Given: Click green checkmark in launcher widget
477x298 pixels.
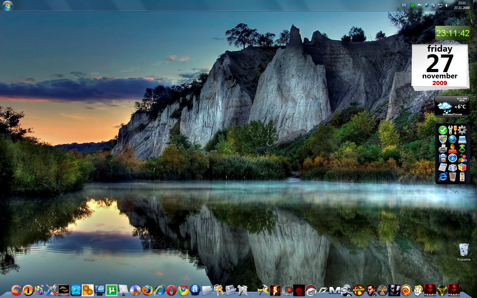Looking at the screenshot, I should point(443,130).
